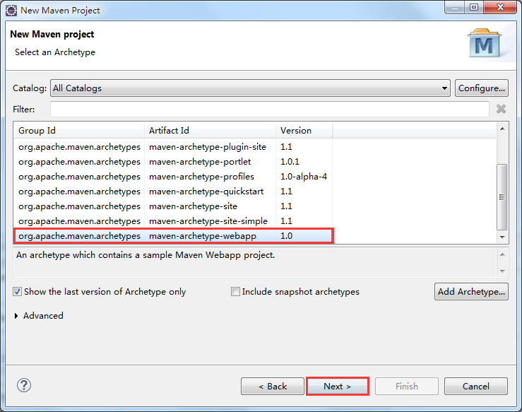Click the Maven 'M' wizard banner icon
Image resolution: width=522 pixels, height=412 pixels.
click(484, 44)
